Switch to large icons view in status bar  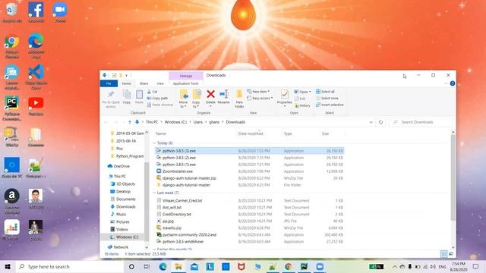click(451, 254)
